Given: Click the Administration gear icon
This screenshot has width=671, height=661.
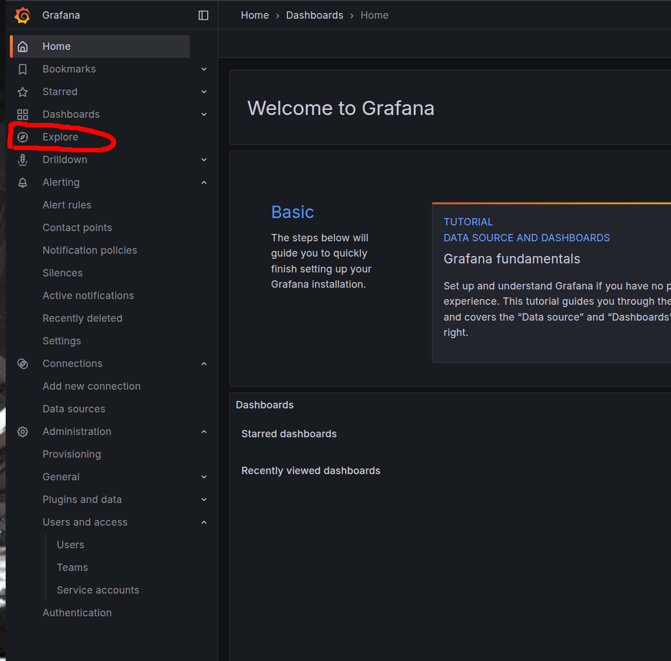Looking at the screenshot, I should [23, 432].
